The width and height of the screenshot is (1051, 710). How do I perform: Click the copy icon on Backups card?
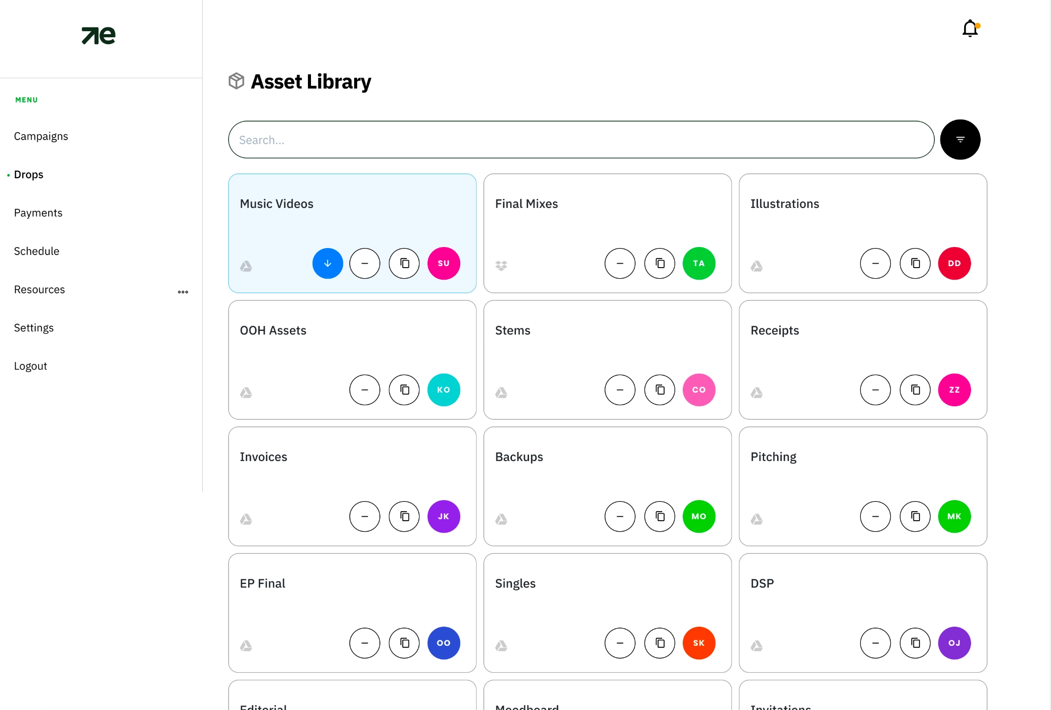click(660, 516)
